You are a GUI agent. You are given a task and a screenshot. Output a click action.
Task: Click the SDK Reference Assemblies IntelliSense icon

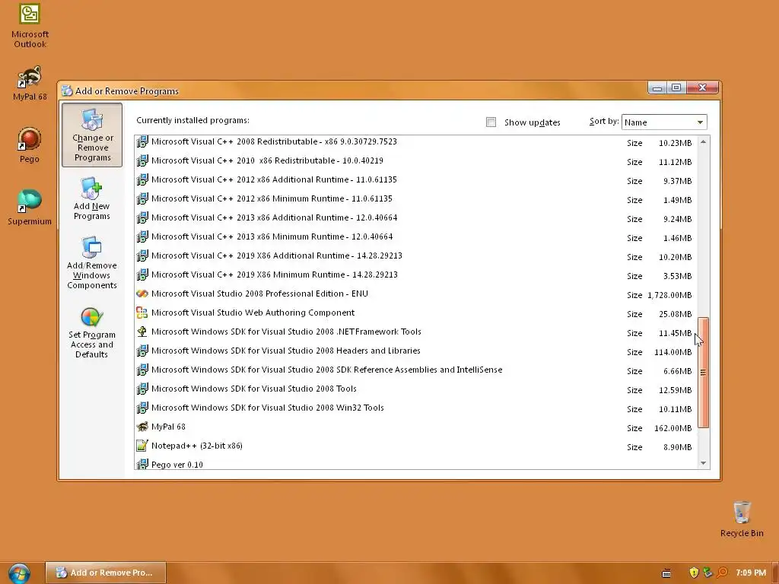tap(142, 370)
